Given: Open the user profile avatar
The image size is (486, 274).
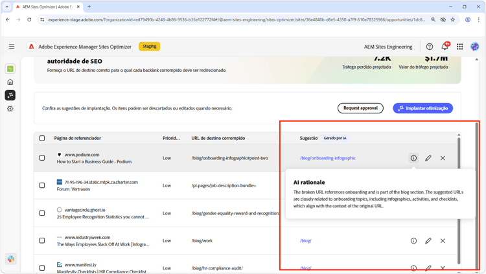Looking at the screenshot, I should 474,47.
